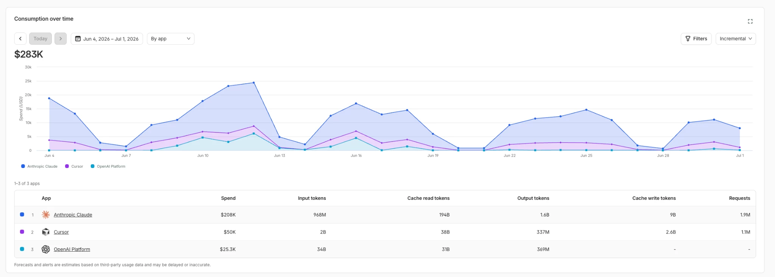Click the Cursor cube logo
Image resolution: width=775 pixels, height=277 pixels.
[x=46, y=232]
